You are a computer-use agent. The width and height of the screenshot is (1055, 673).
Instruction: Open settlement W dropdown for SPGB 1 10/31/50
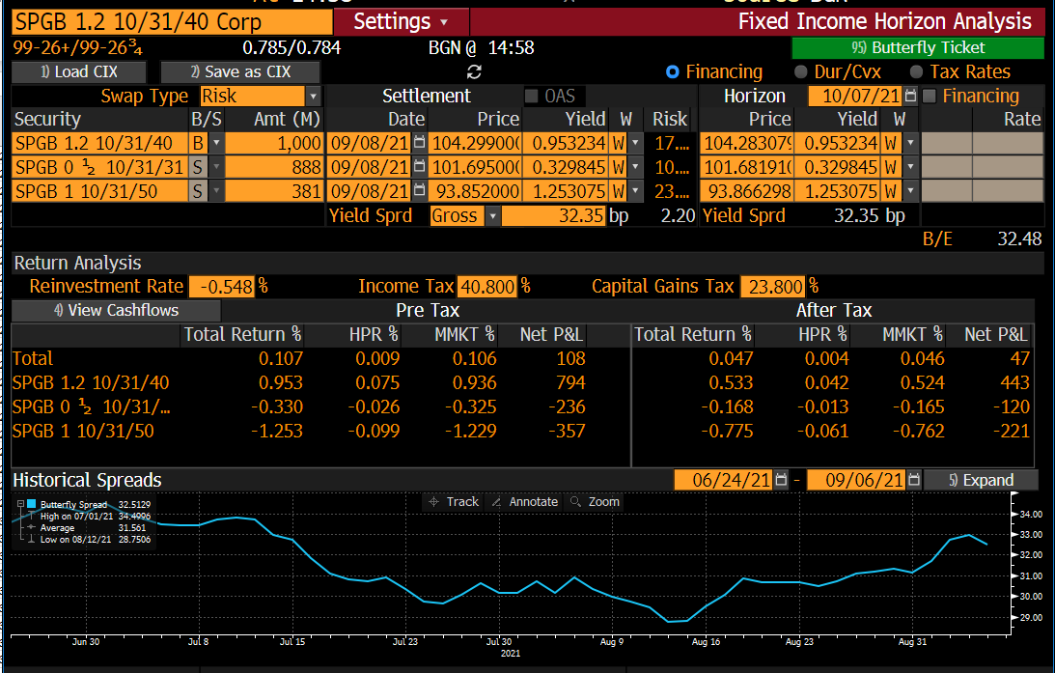(x=635, y=192)
